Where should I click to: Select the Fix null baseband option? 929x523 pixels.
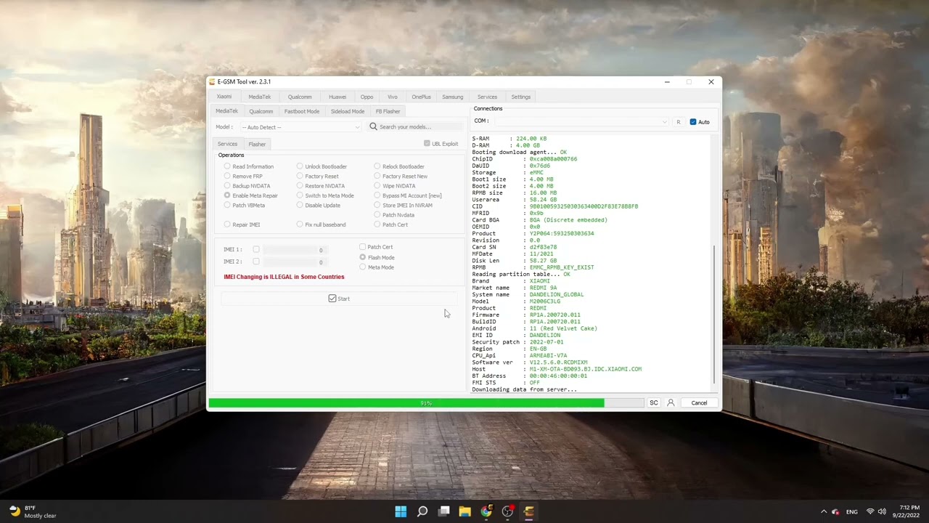[x=300, y=224]
